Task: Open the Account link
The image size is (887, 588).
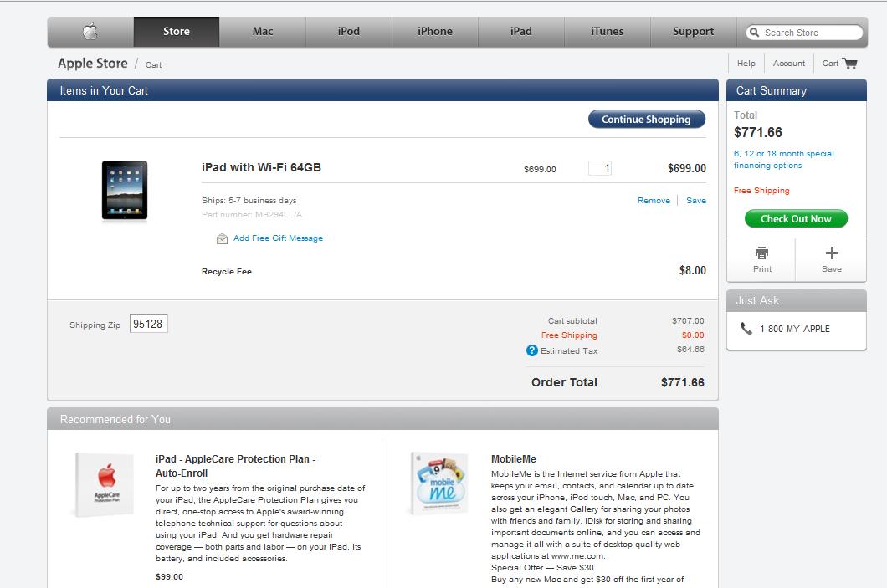Action: (788, 64)
